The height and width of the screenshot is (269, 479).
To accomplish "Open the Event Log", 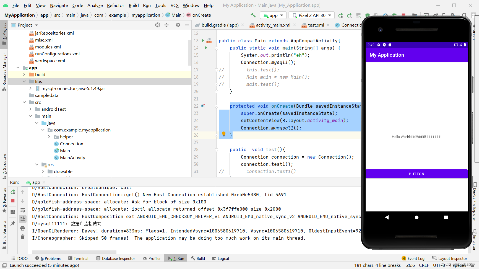I will [x=413, y=258].
